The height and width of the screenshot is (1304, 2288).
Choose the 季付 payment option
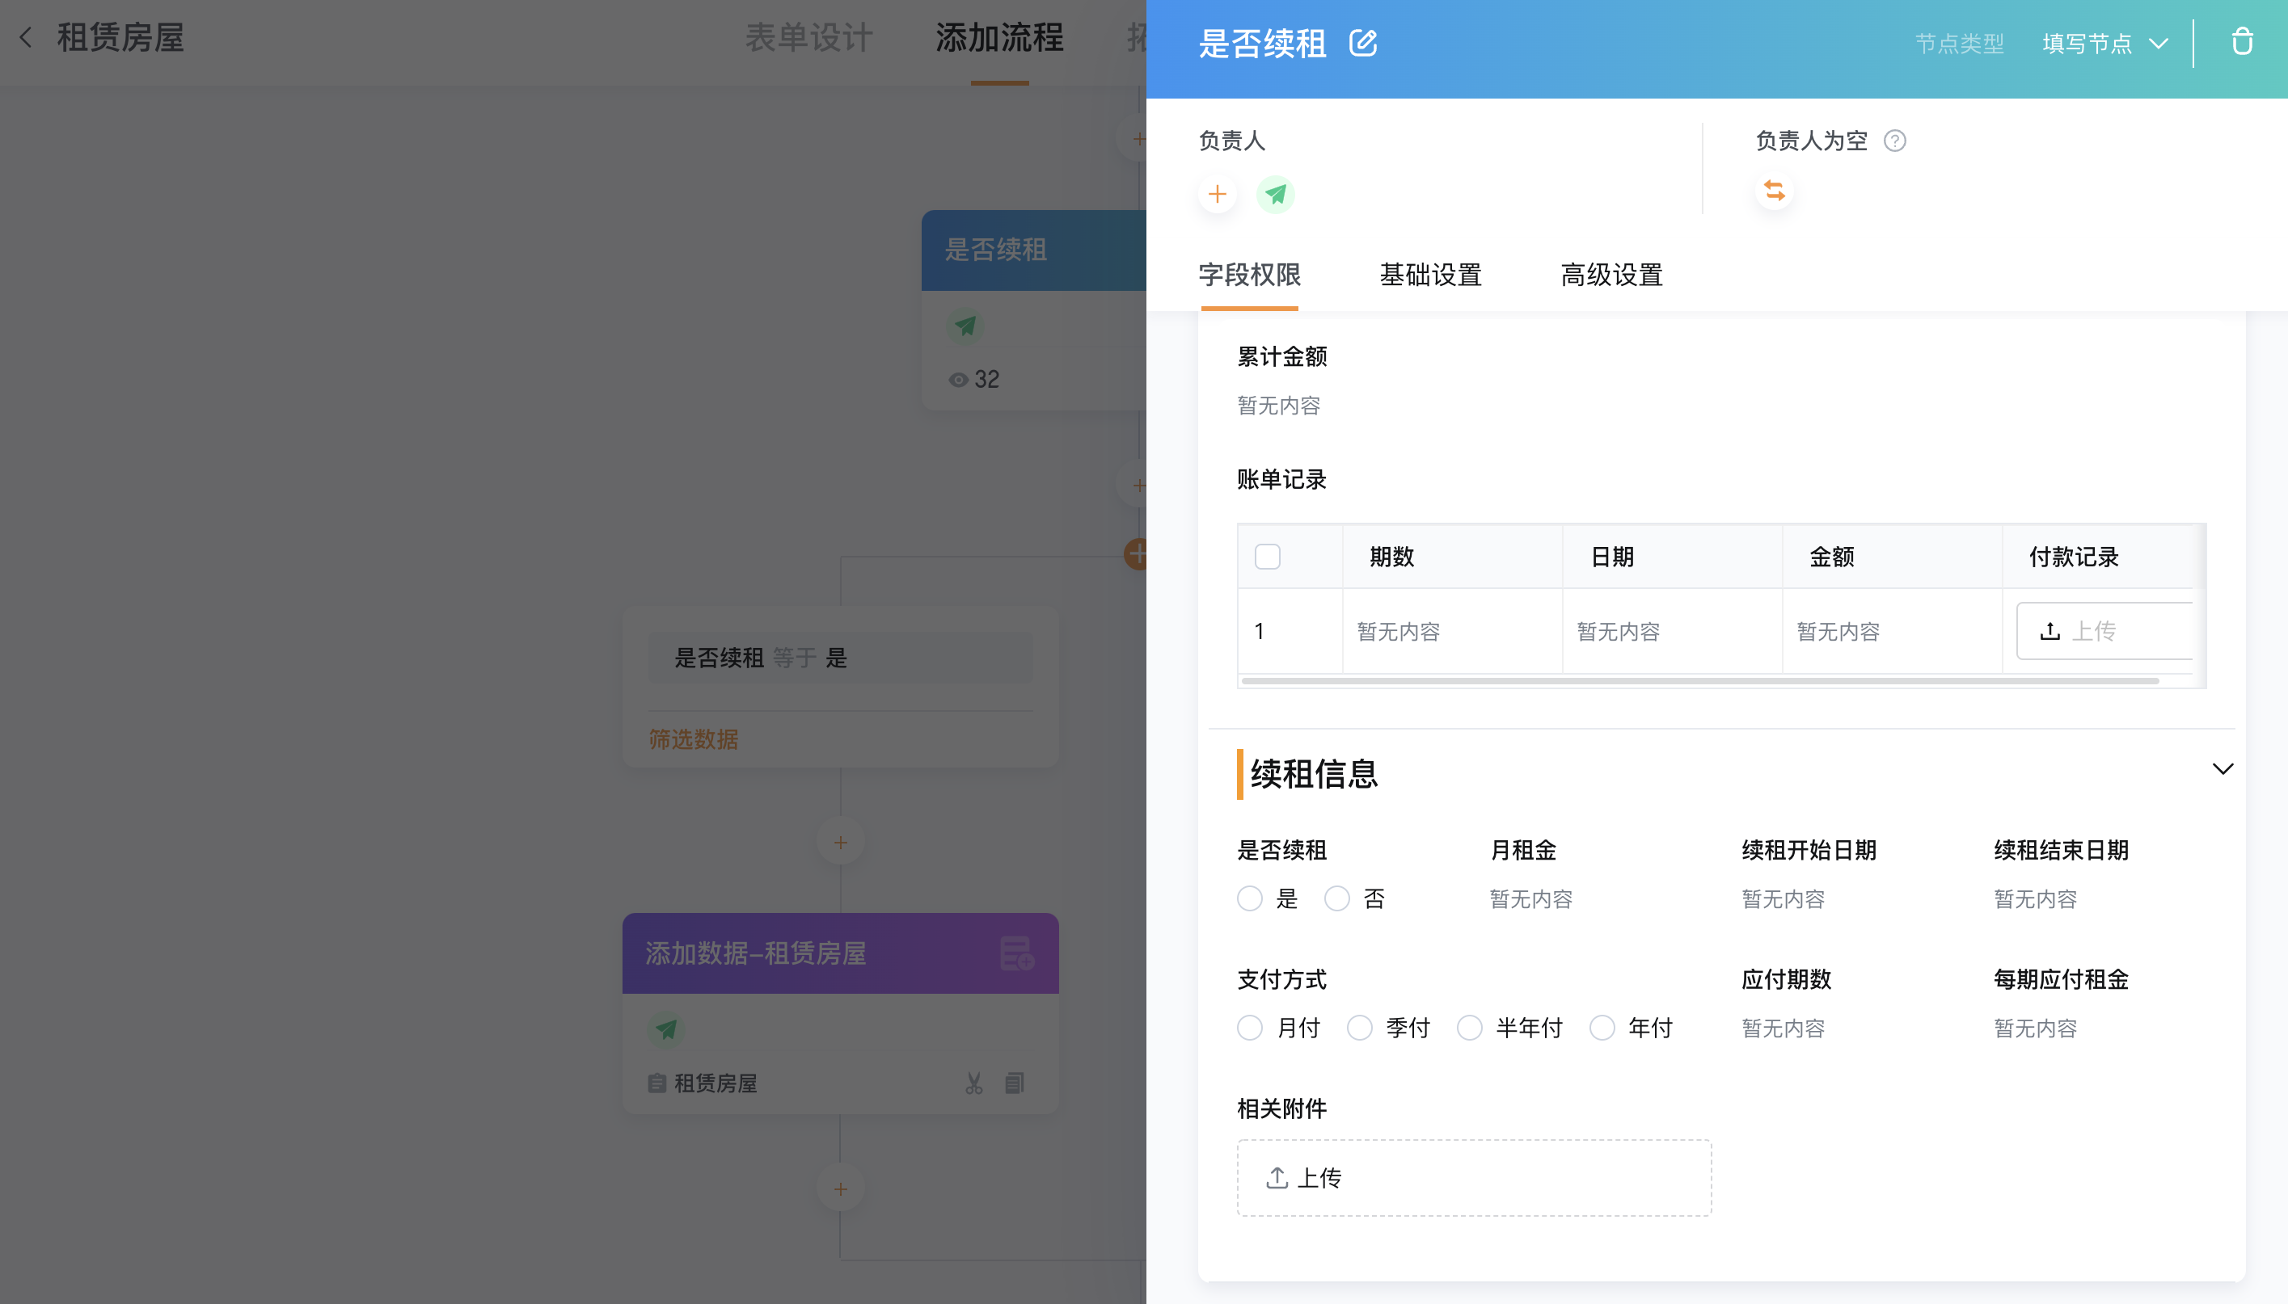[x=1360, y=1027]
